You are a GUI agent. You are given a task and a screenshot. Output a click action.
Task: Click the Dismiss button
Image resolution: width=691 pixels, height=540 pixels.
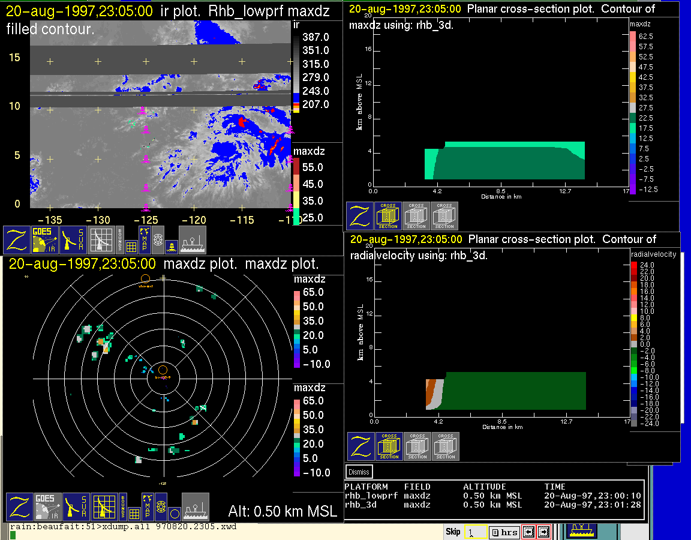(359, 472)
